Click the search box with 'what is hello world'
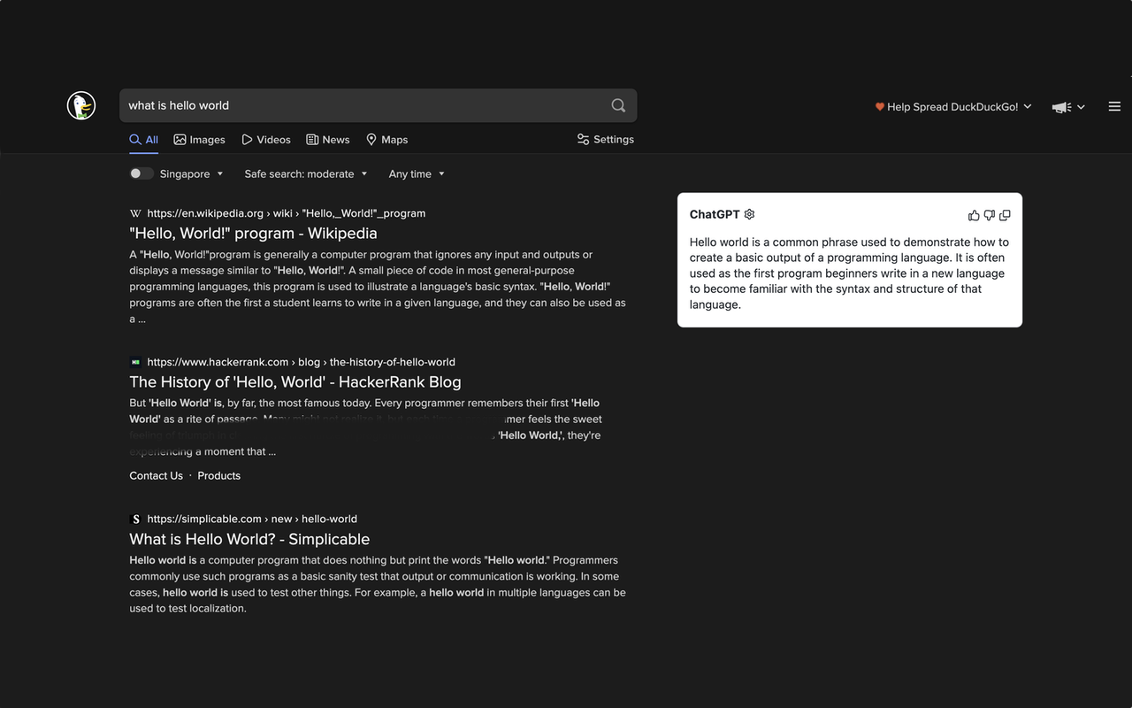This screenshot has width=1132, height=708. 378,105
